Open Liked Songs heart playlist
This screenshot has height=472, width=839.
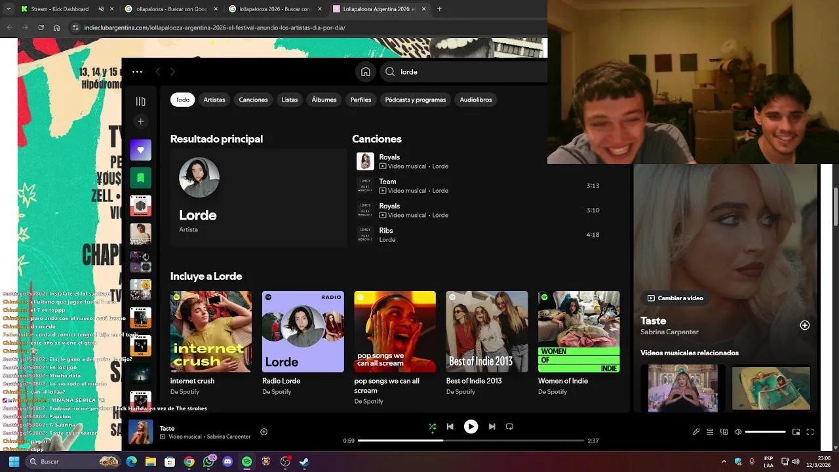tap(140, 150)
